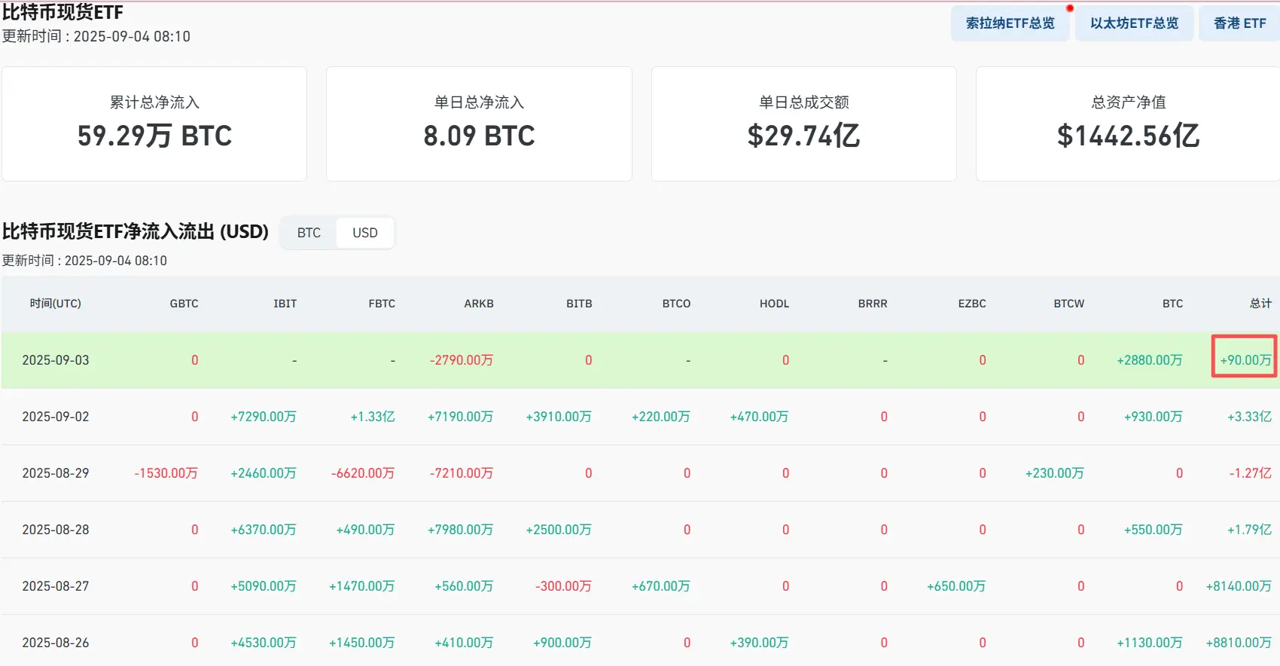The width and height of the screenshot is (1280, 666).
Task: Click the -7210.00万 ARKB value
Action: pos(462,473)
